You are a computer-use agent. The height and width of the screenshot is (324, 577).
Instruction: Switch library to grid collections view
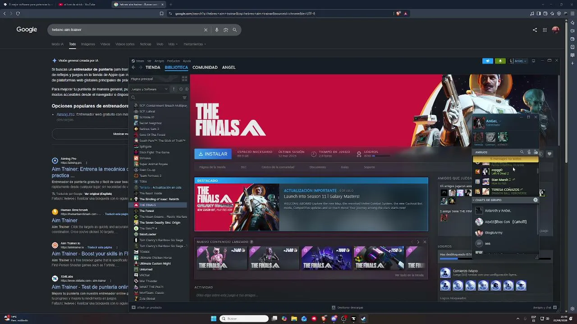[x=184, y=79]
